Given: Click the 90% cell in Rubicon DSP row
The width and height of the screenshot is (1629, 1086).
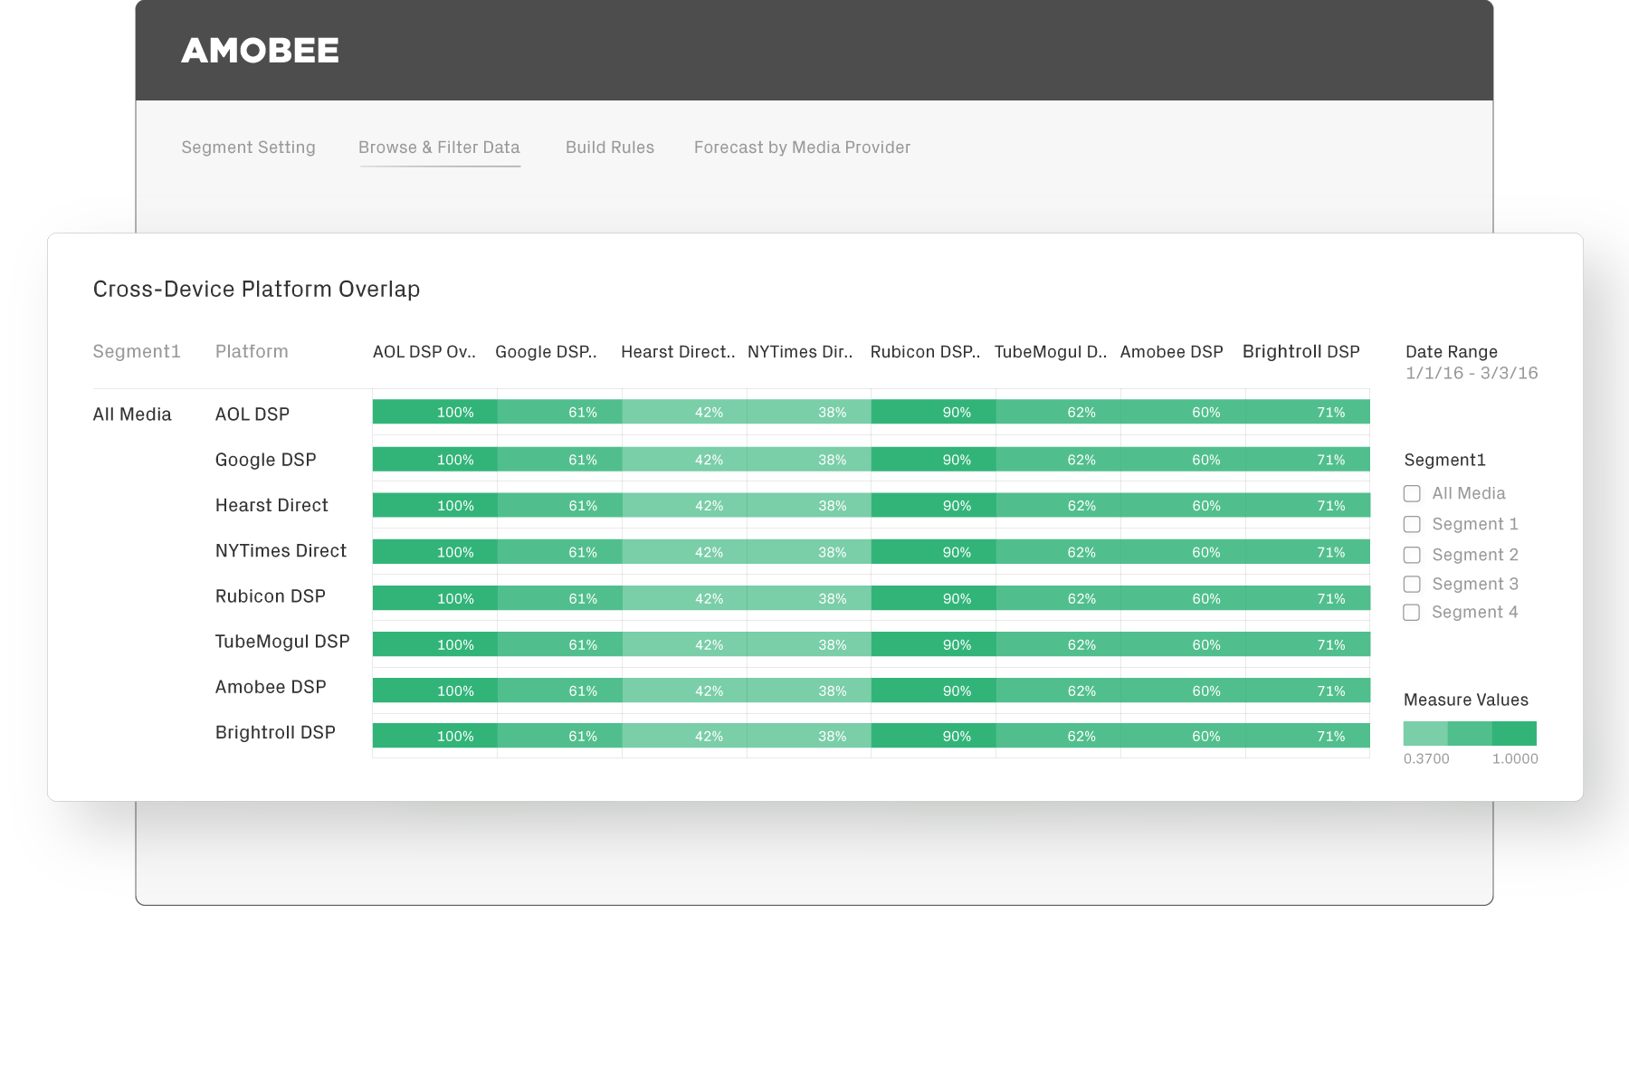Looking at the screenshot, I should pos(934,598).
